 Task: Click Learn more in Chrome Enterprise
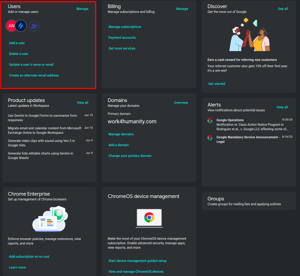point(17,267)
